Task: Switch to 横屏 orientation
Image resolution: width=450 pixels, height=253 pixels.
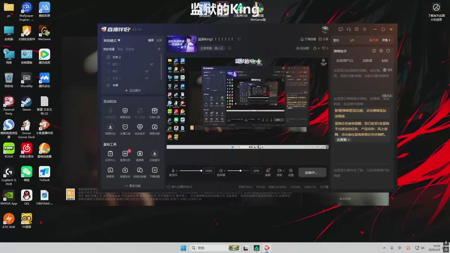Action: point(151,40)
